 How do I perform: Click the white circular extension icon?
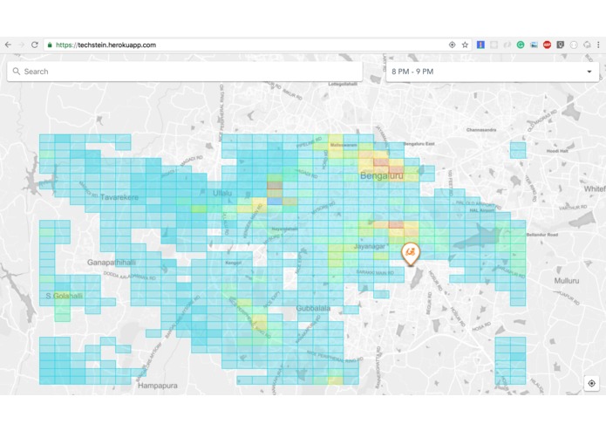coord(574,44)
